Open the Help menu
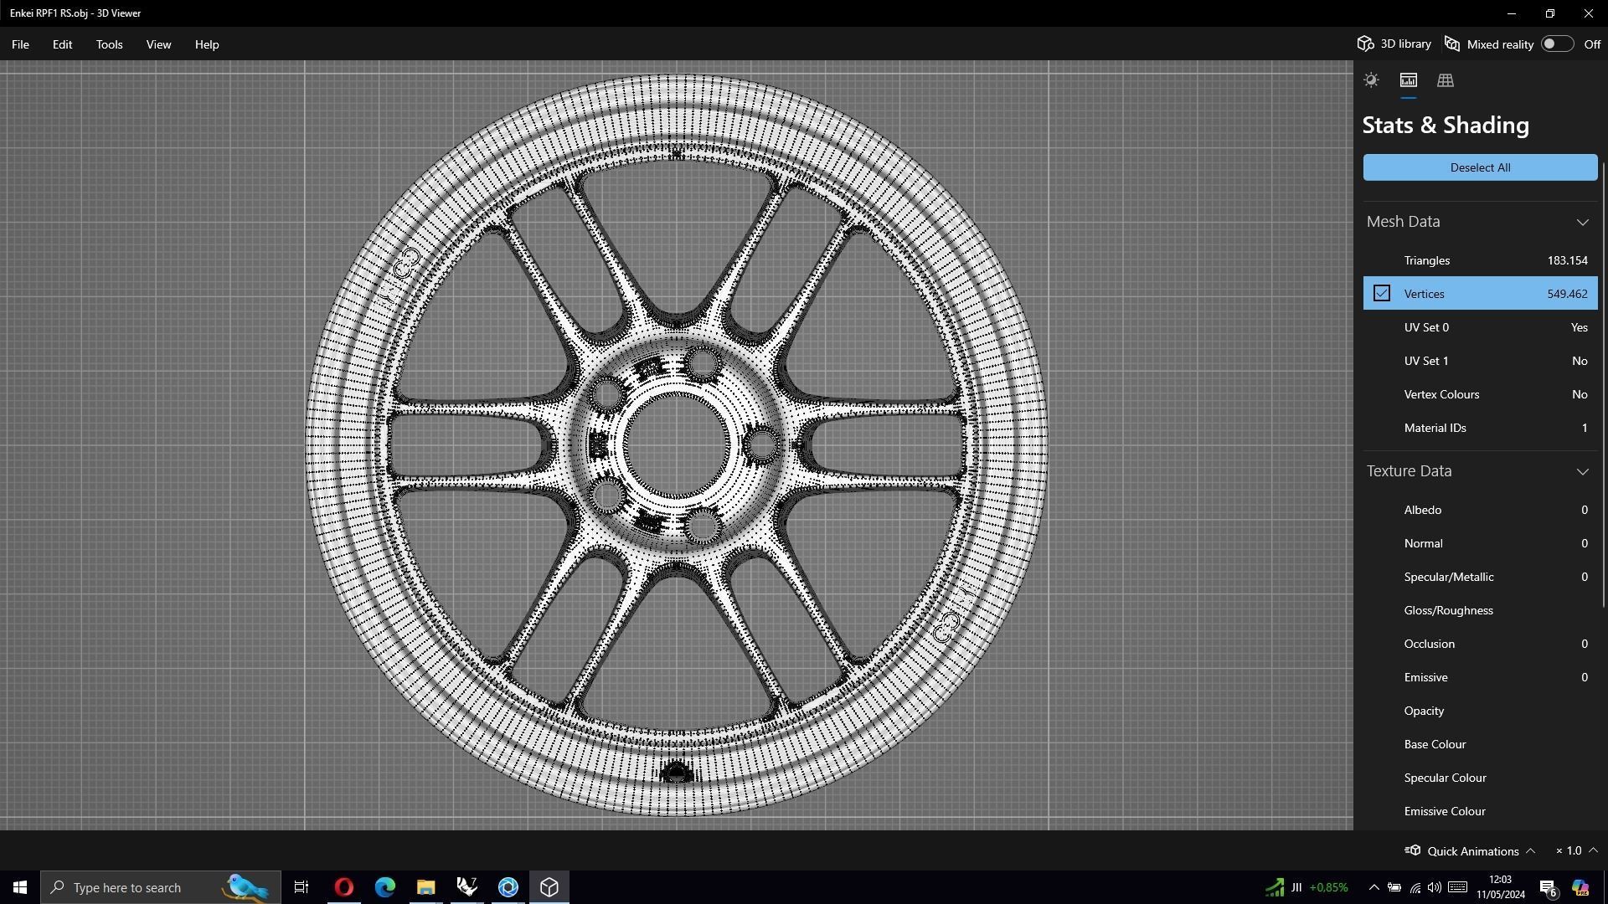This screenshot has height=904, width=1608. (x=207, y=44)
